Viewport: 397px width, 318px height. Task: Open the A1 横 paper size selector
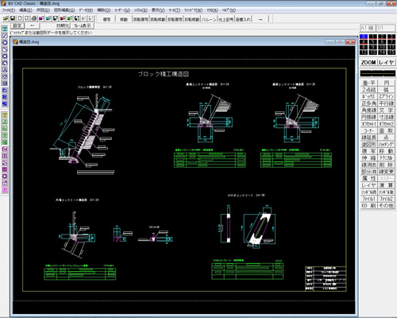tap(368, 28)
